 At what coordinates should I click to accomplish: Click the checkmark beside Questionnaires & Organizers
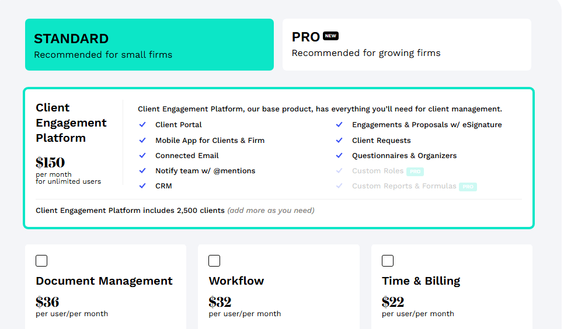point(339,156)
